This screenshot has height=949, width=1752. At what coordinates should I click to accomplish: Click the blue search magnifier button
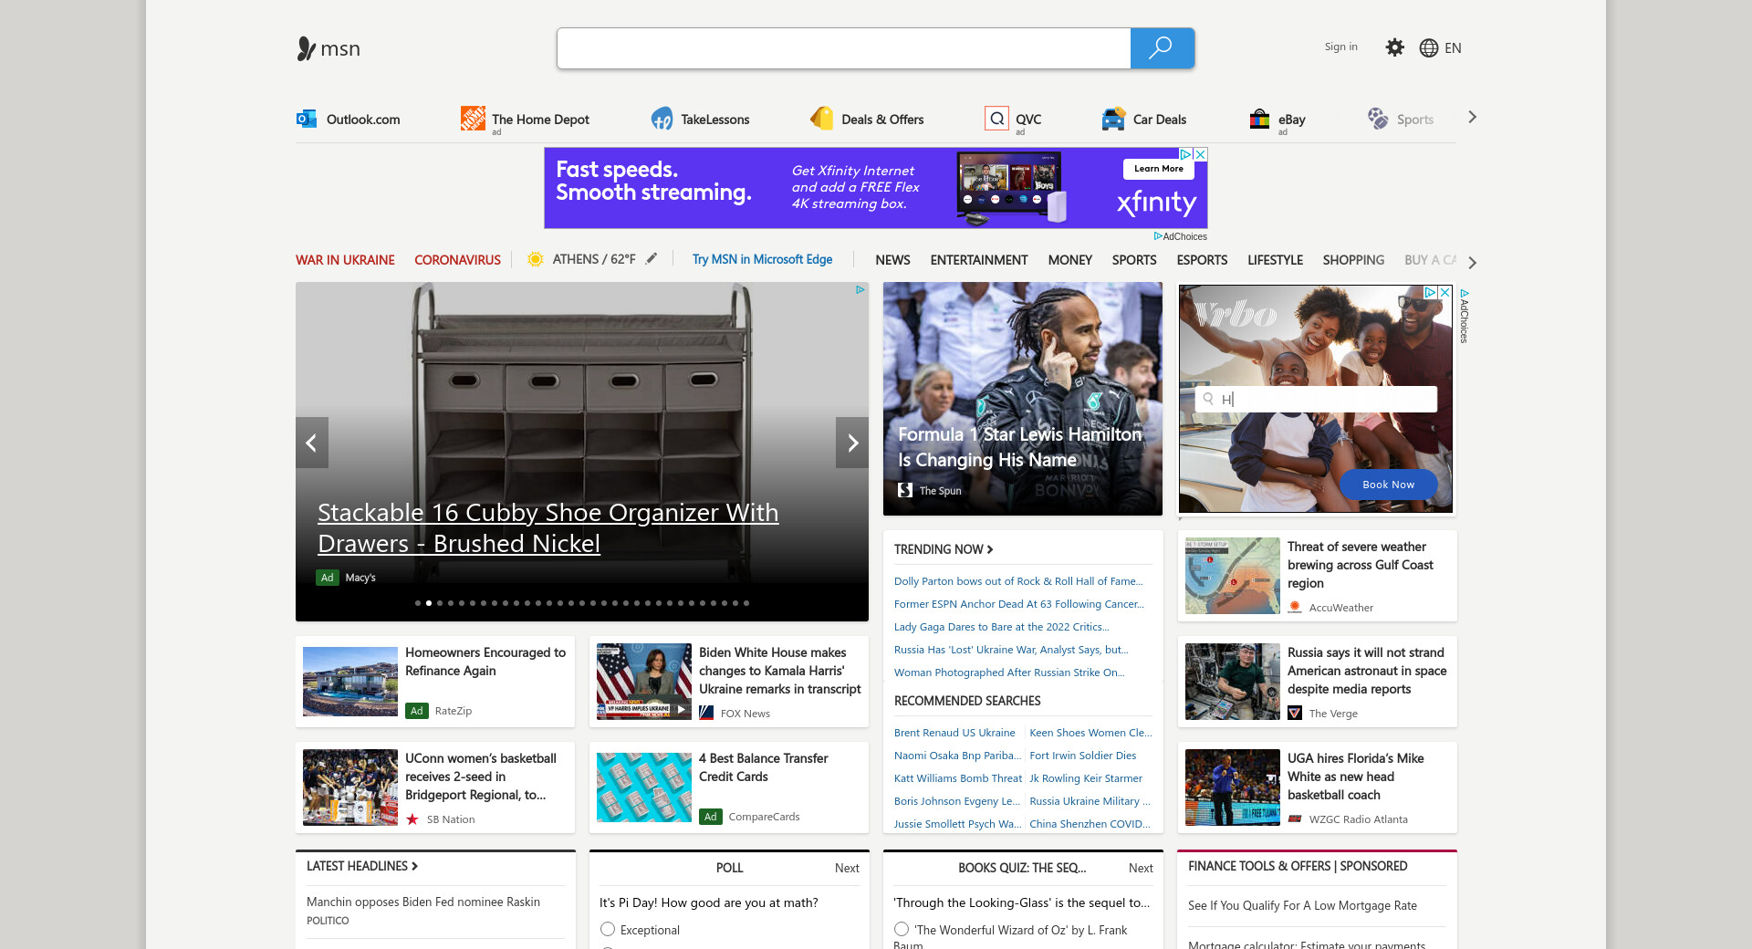[x=1162, y=48]
